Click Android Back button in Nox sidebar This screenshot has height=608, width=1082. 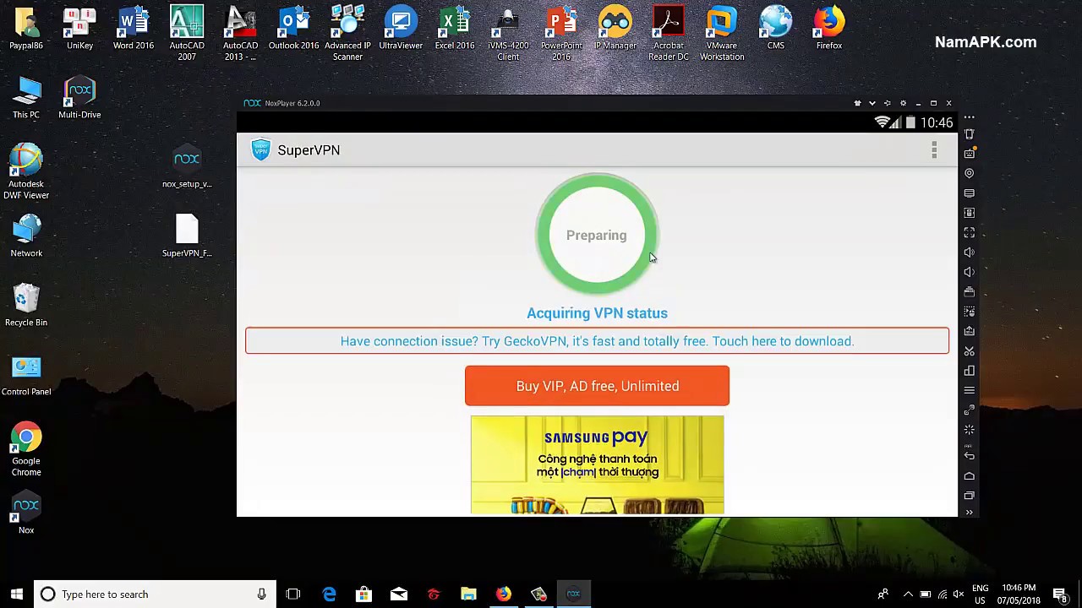(970, 456)
